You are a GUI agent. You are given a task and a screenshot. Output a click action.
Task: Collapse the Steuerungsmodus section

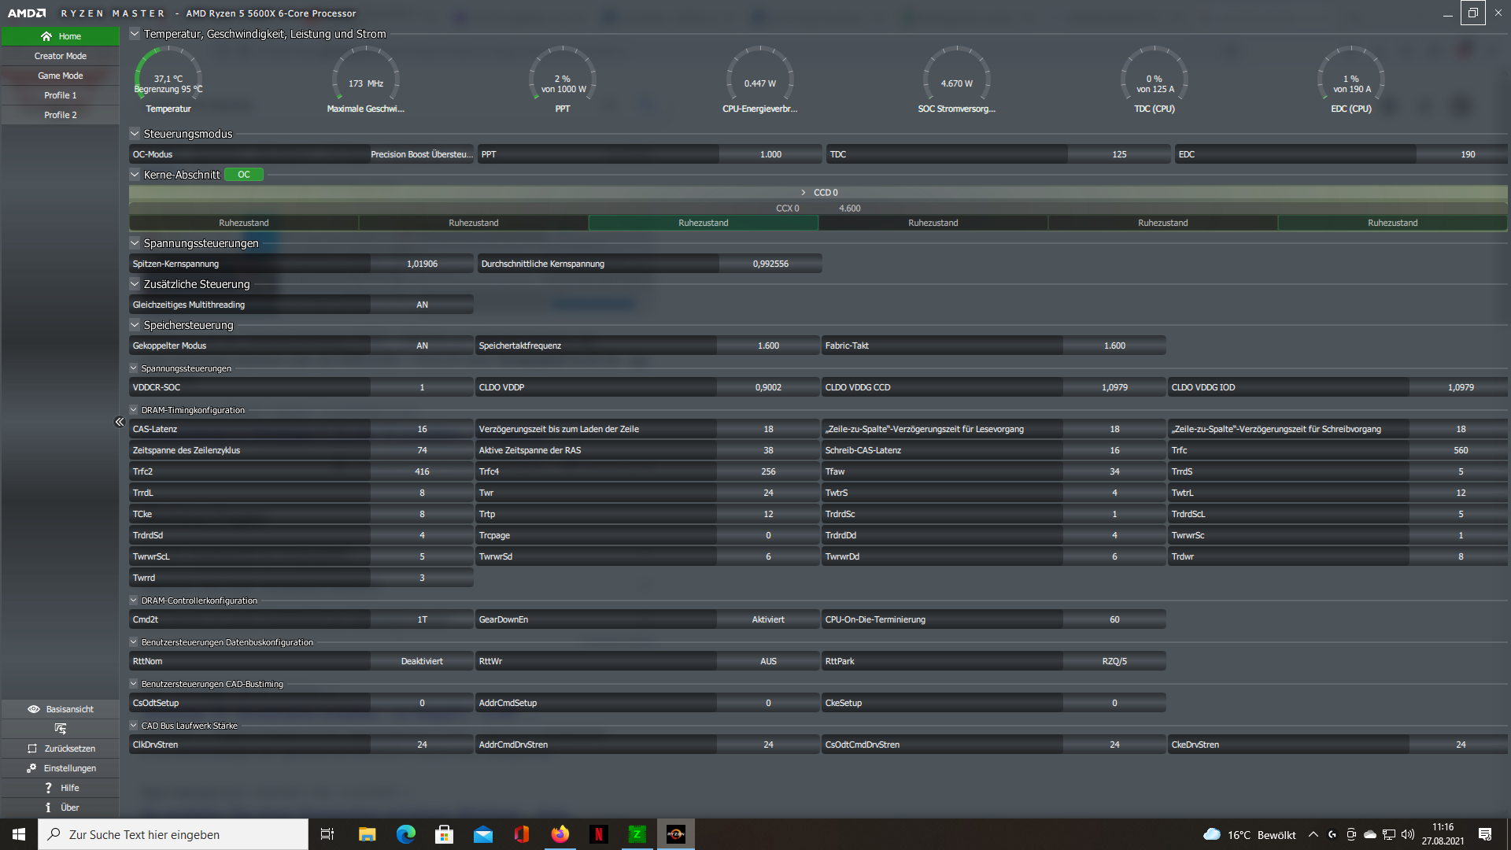tap(135, 134)
